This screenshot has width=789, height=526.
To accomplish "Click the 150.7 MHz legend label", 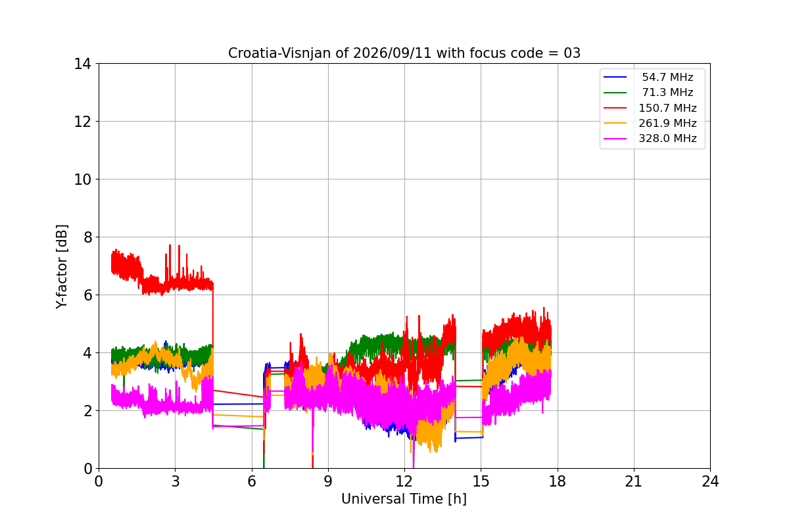I will (667, 108).
